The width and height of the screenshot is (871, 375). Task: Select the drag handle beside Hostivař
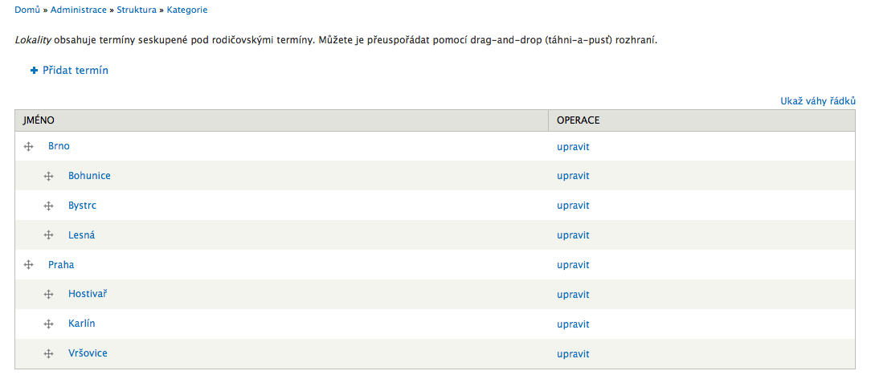coord(49,295)
